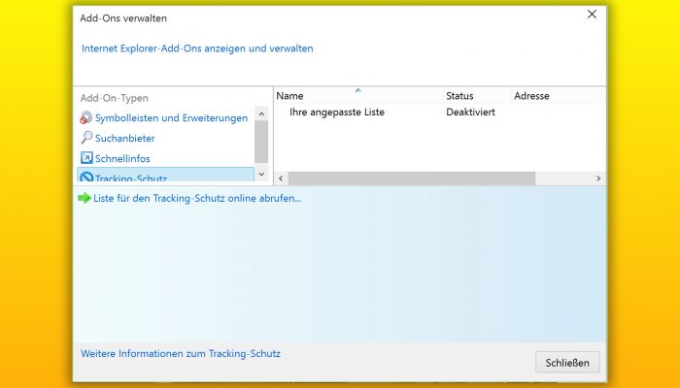
Task: Close the Add-Ons verwalten dialog with X
Action: coord(592,15)
